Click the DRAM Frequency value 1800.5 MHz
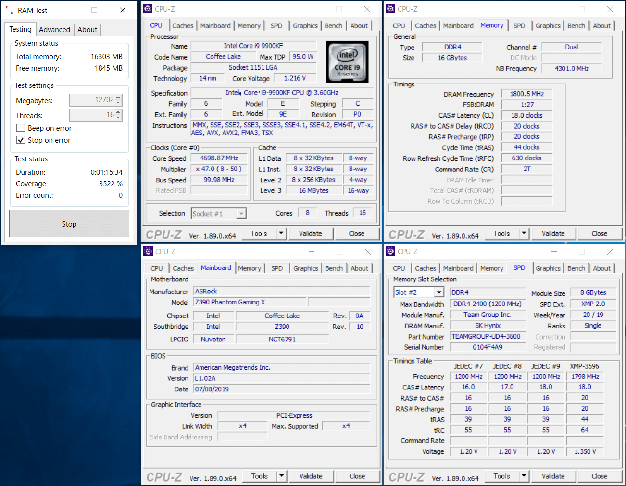 [x=527, y=94]
